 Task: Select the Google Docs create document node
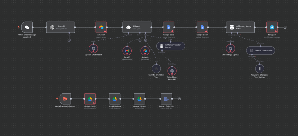click(x=169, y=27)
